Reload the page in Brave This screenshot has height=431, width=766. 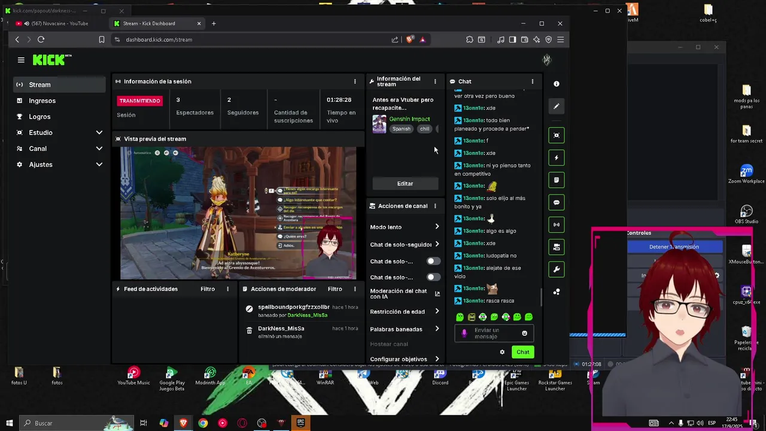click(x=41, y=40)
